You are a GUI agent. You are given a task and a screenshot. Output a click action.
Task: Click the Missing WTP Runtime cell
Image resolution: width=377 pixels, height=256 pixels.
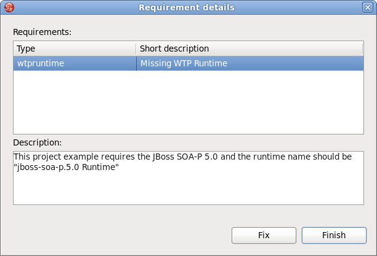tap(184, 63)
